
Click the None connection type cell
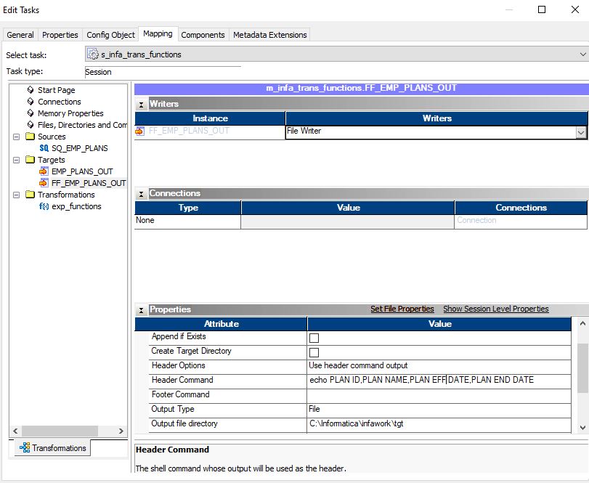pos(188,221)
